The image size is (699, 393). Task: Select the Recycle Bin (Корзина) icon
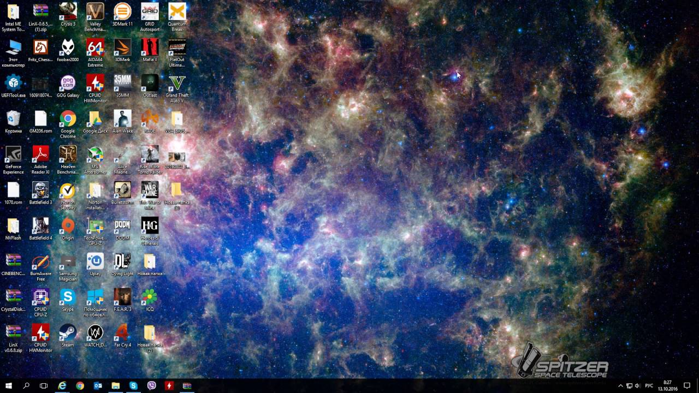tap(13, 122)
